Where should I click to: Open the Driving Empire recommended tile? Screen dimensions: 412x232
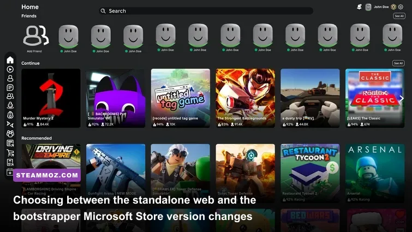tap(51, 174)
